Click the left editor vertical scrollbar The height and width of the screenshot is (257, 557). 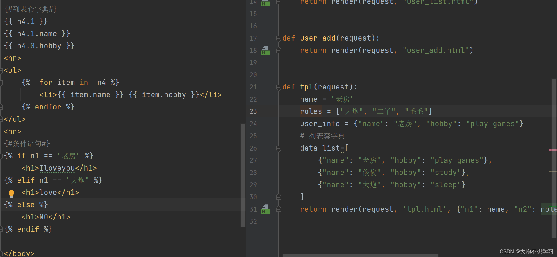(x=243, y=175)
